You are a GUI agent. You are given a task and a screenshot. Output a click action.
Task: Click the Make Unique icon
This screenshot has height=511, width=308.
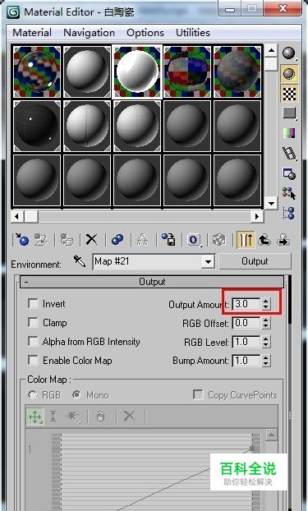[x=142, y=240]
